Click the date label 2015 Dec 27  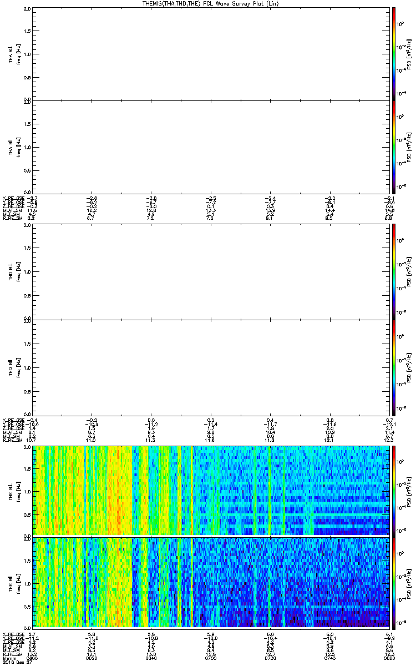click(x=17, y=663)
